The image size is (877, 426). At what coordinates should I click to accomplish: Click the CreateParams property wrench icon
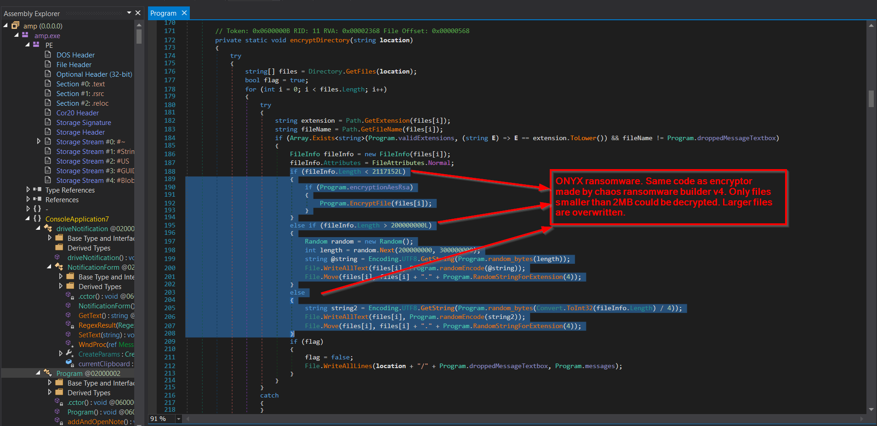point(70,353)
